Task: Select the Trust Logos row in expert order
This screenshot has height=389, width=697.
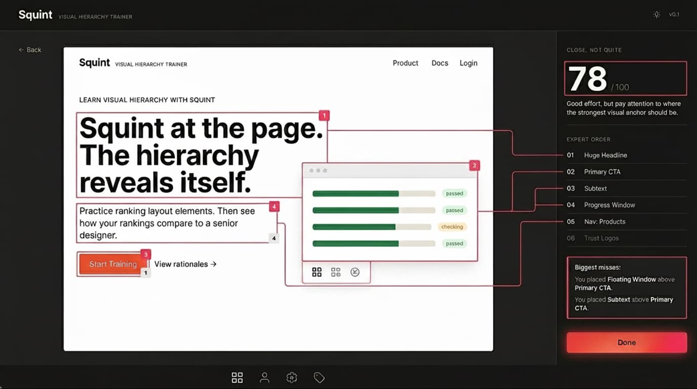Action: pos(627,238)
